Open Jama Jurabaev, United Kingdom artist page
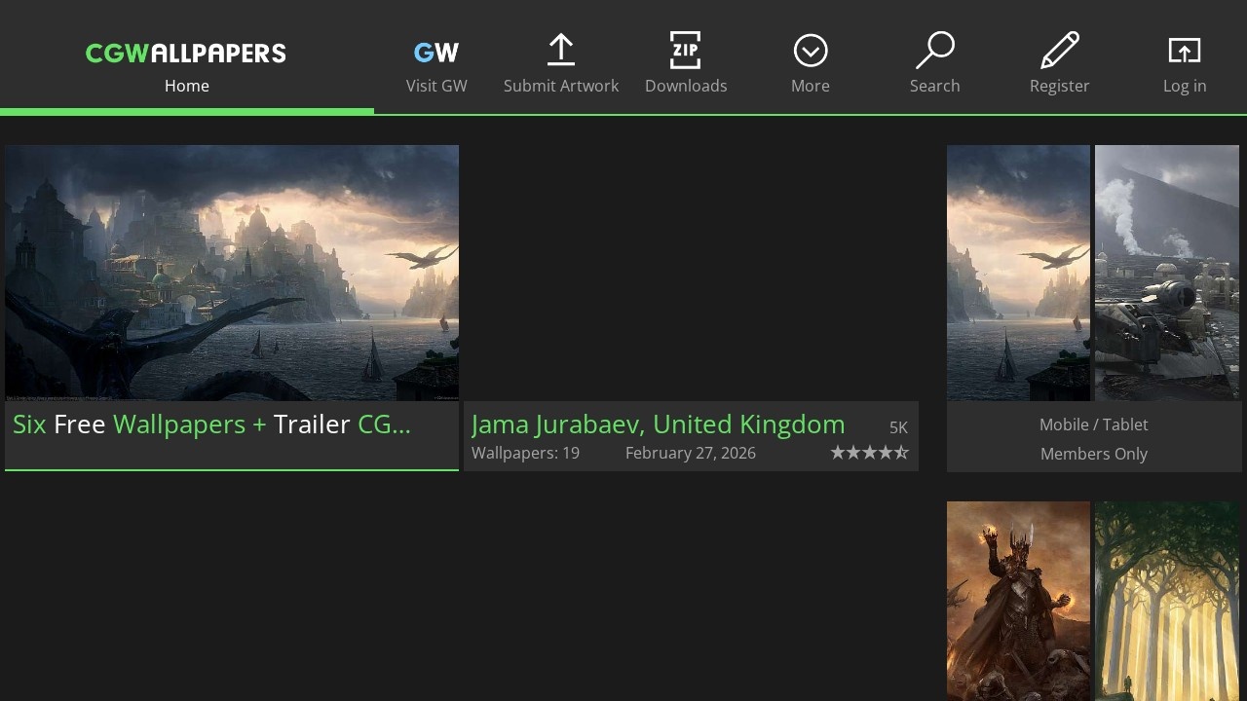The image size is (1247, 701). 658,424
